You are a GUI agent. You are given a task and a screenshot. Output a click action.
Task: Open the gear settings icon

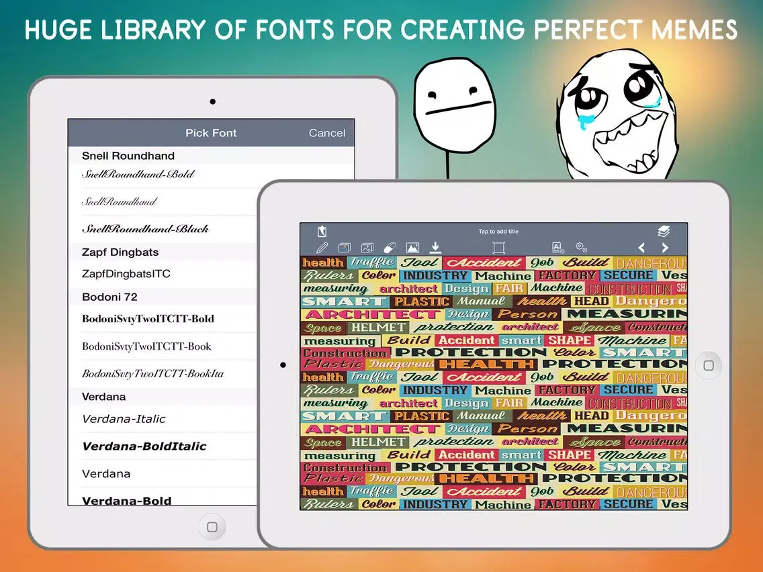coord(581,248)
